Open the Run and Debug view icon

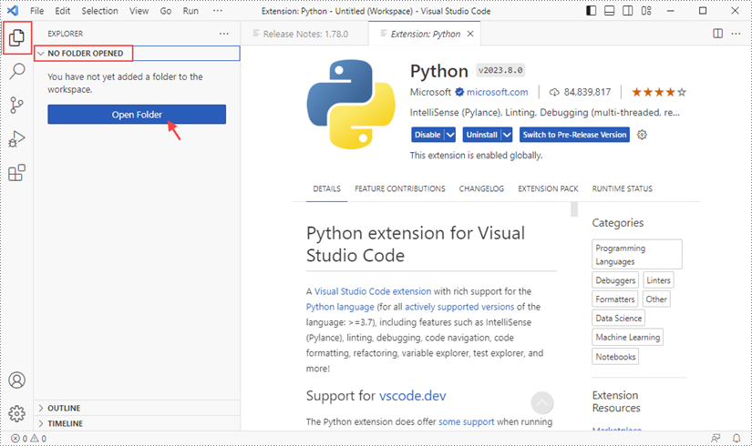16,139
